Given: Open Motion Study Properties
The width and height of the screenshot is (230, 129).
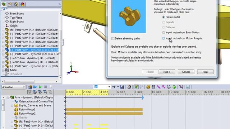Looking at the screenshot, I should (x=188, y=87).
